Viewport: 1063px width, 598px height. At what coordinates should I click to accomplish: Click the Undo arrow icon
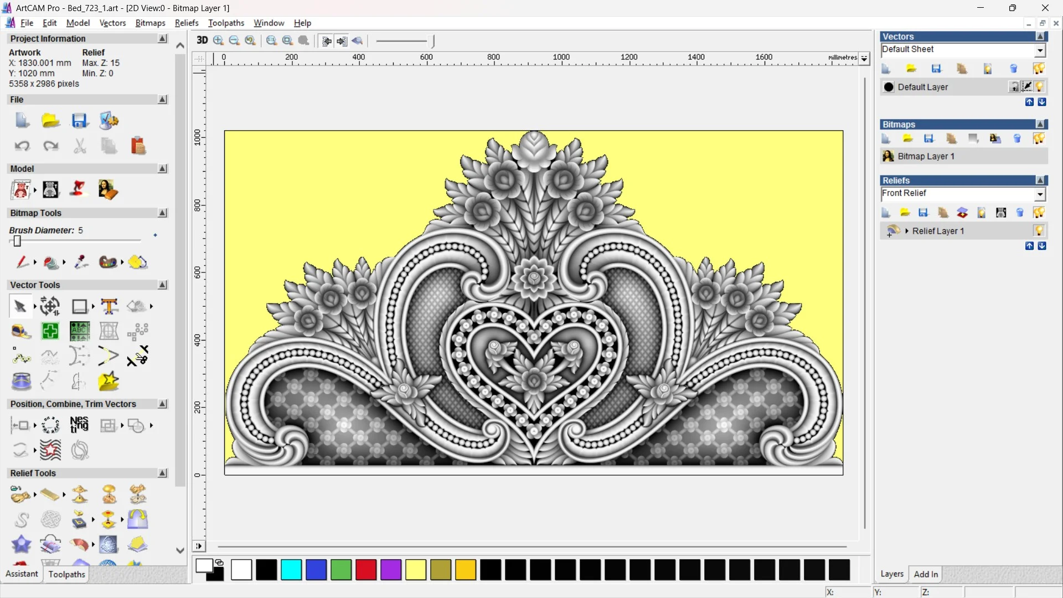[x=22, y=146]
